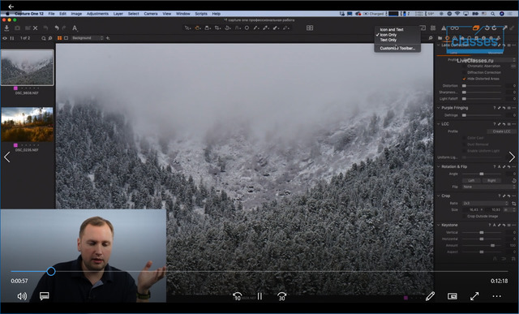The image size is (519, 314).
Task: Select the circular Spot removal cursor tool
Action: (247, 28)
